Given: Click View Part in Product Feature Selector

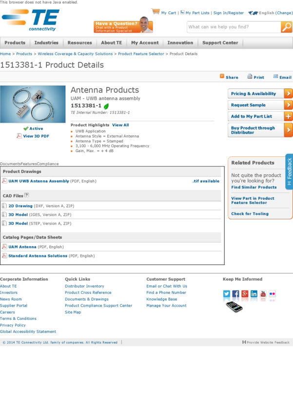Looking at the screenshot, I should pyautogui.click(x=253, y=200).
